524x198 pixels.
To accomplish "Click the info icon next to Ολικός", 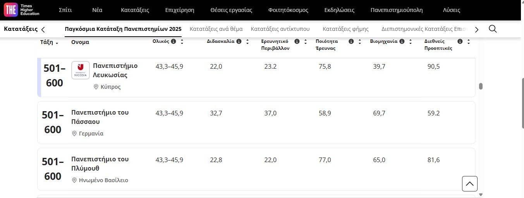I will pos(174,41).
